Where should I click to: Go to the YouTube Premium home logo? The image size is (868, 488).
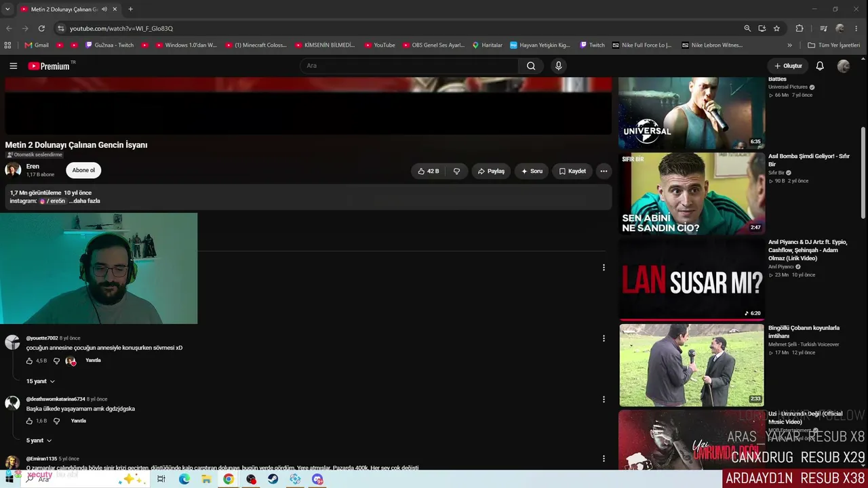pos(49,66)
